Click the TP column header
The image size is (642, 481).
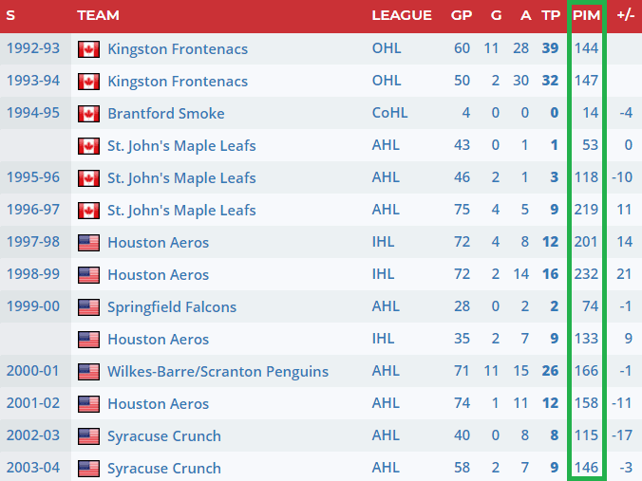click(551, 15)
